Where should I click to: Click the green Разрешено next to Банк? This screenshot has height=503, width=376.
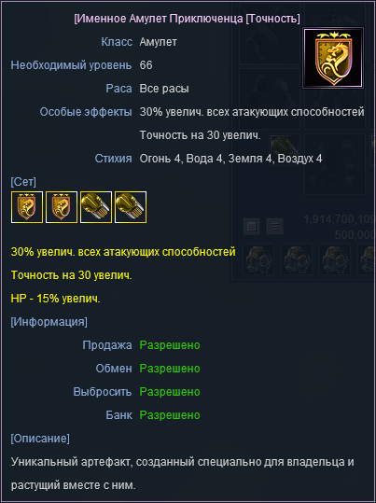coord(170,415)
